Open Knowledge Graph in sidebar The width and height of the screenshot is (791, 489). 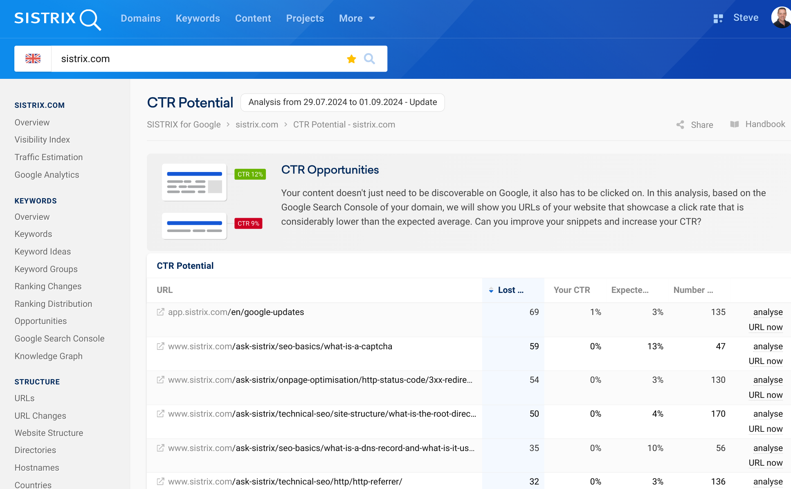(x=48, y=356)
